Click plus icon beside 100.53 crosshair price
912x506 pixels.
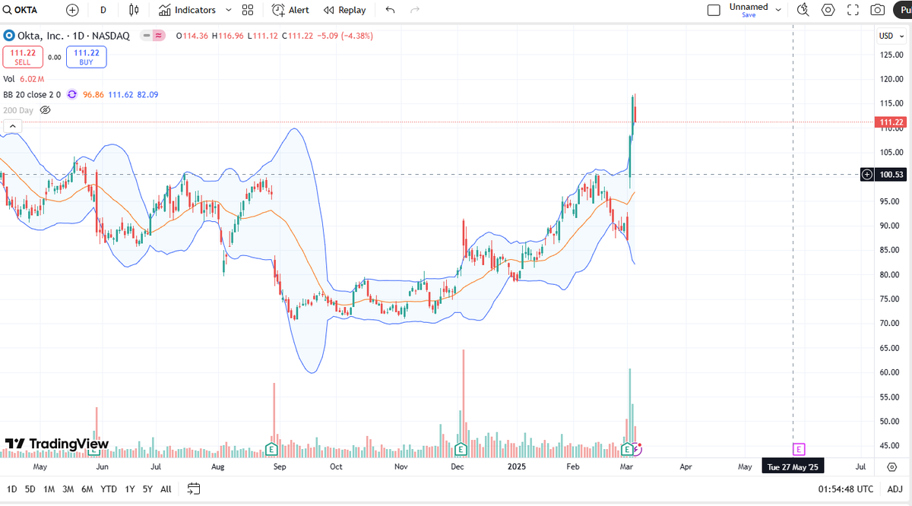click(867, 175)
